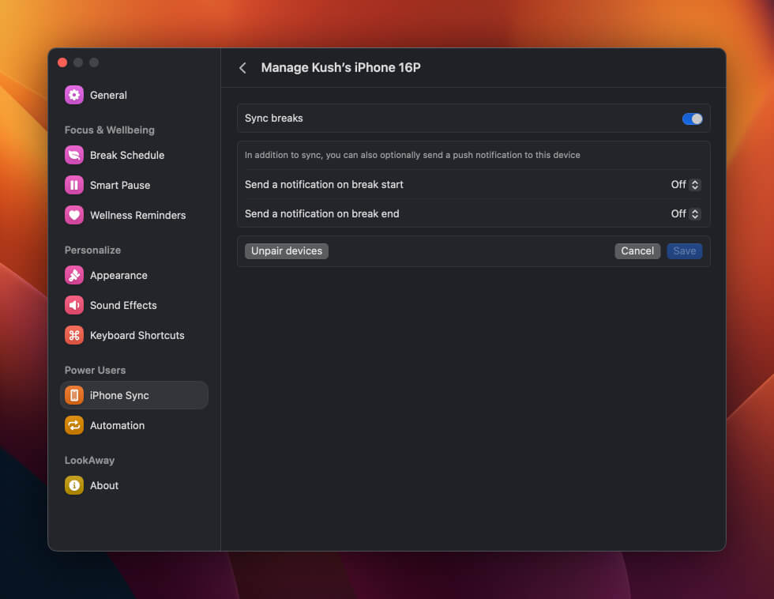Open the break end notification dropdown

[686, 213]
